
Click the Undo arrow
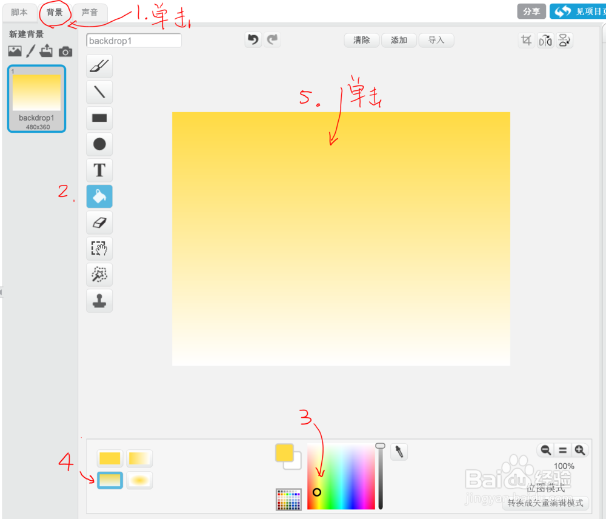coord(253,39)
